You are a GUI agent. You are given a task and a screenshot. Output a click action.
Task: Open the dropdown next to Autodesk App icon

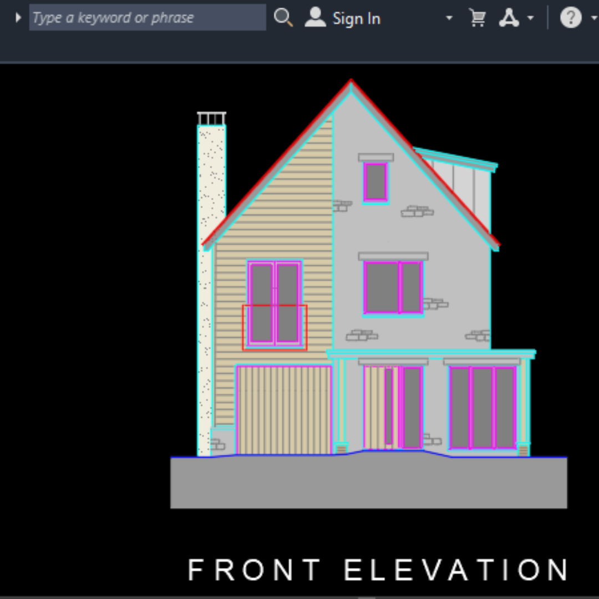pos(530,18)
